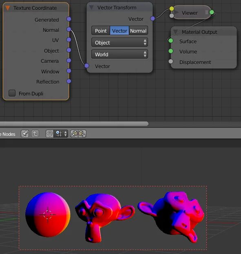Select the Texture Coordinate node header
241x254 pixels.
[36, 8]
